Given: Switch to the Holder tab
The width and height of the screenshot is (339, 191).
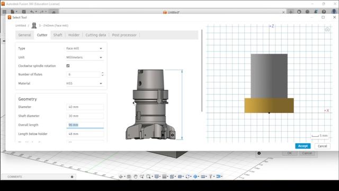Looking at the screenshot, I should pos(74,35).
